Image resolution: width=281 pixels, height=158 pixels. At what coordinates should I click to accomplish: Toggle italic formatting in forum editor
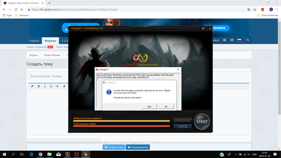[45, 86]
